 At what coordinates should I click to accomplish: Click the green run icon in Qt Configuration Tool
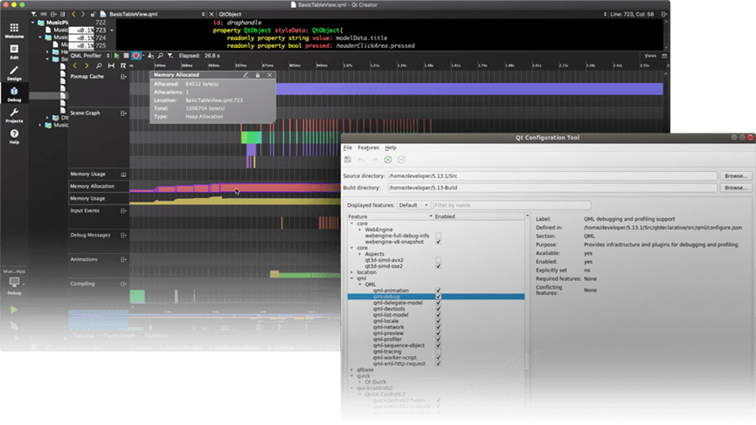click(388, 159)
